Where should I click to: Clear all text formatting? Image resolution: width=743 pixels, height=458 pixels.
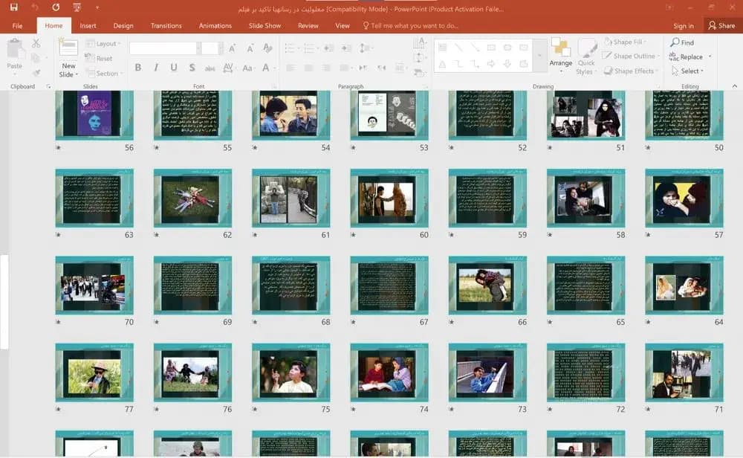(267, 48)
